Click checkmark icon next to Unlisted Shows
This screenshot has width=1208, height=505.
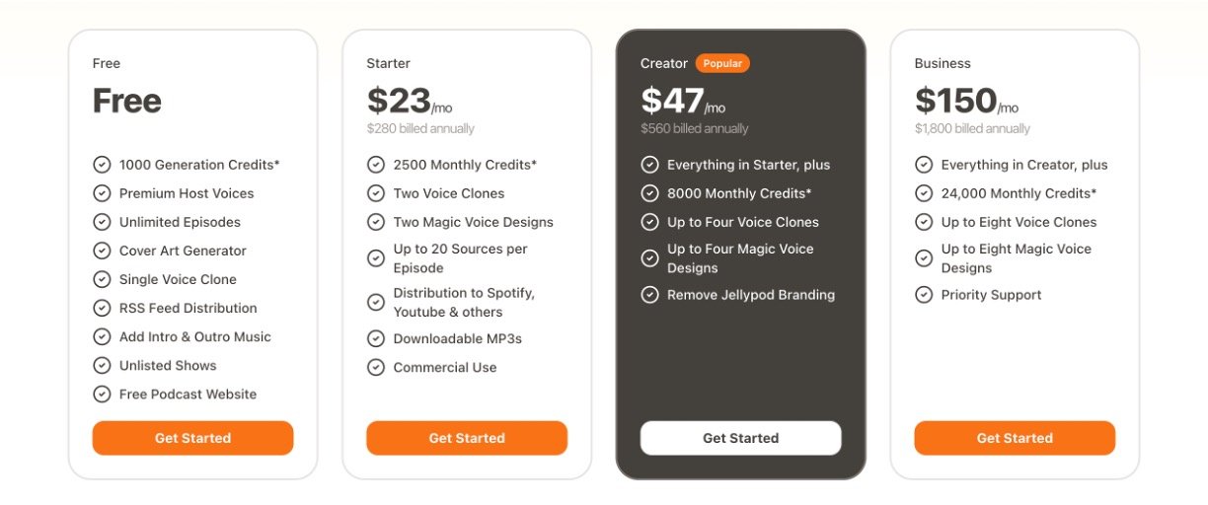click(x=102, y=365)
